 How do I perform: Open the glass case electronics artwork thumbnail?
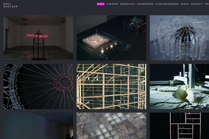111,38
